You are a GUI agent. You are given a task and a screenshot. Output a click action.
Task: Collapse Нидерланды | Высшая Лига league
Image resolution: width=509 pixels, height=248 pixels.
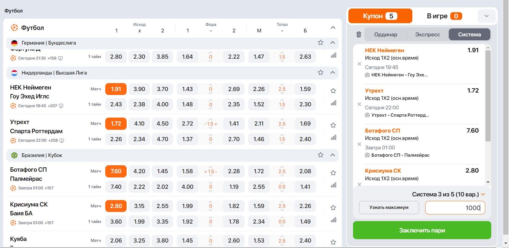[x=333, y=72]
